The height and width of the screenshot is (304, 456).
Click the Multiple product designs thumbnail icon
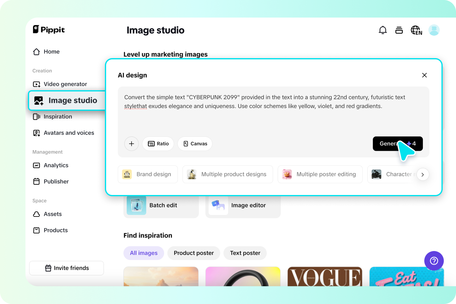pos(192,174)
